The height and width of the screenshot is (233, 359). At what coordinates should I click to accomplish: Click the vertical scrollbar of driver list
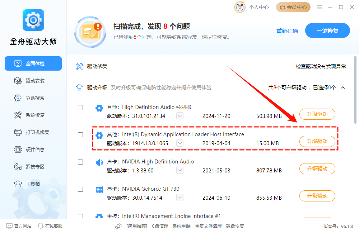point(355,90)
